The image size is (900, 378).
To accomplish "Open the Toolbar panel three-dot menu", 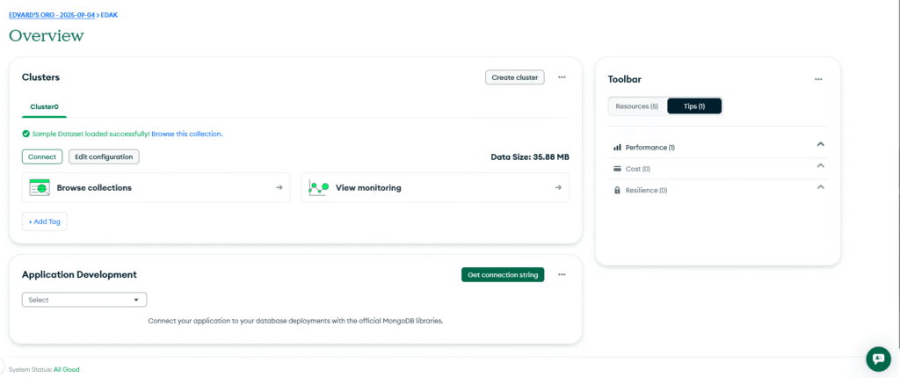I will pos(818,79).
